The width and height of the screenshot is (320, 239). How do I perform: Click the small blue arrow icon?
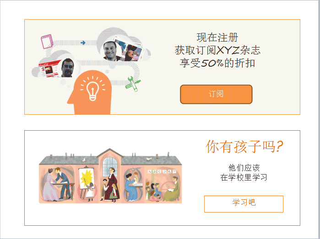click(83, 43)
